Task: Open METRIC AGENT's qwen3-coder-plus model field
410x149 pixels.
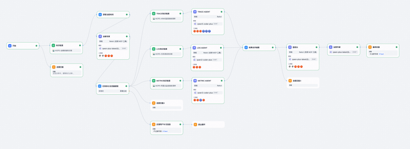Action: [x=208, y=93]
